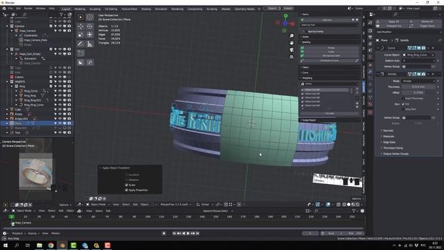Open the Sculpting workspace tab

pyautogui.click(x=95, y=9)
